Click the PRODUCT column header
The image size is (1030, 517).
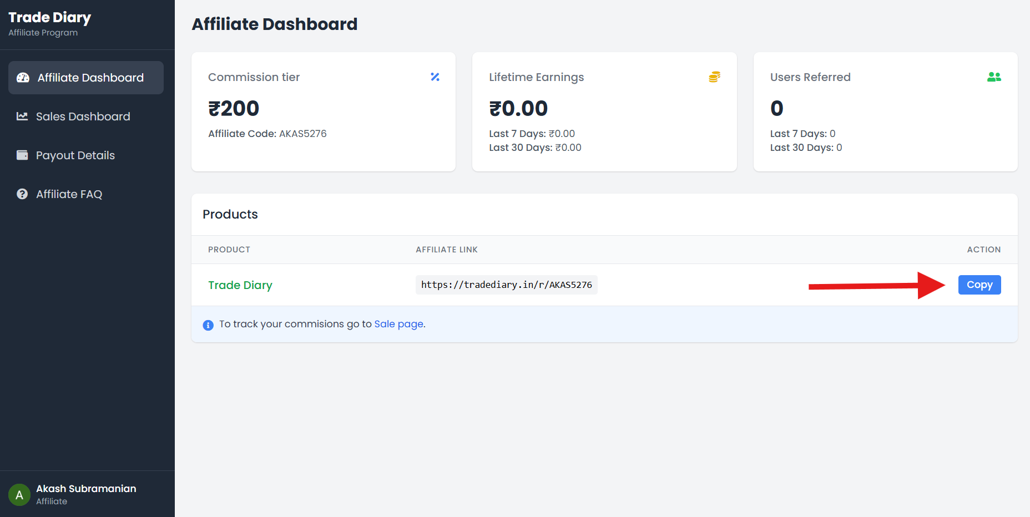pyautogui.click(x=229, y=250)
